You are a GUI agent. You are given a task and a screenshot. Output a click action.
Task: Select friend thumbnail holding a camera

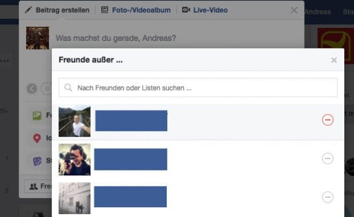(74, 159)
